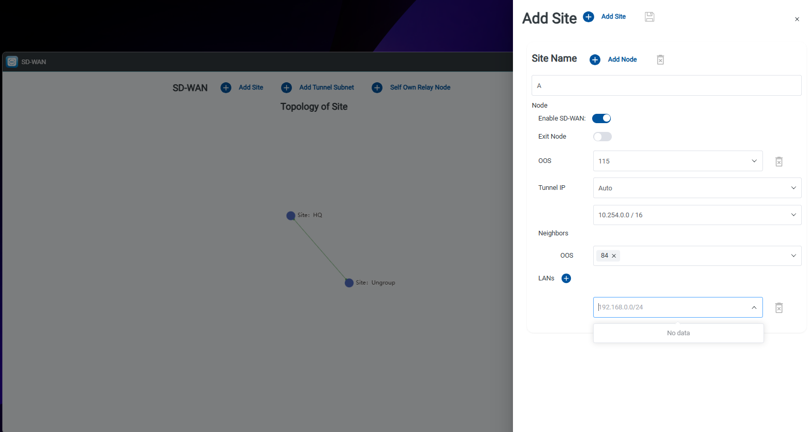Image resolution: width=808 pixels, height=432 pixels.
Task: Click the LAN field with 192.168.0.0/24 placeholder
Action: tap(678, 307)
